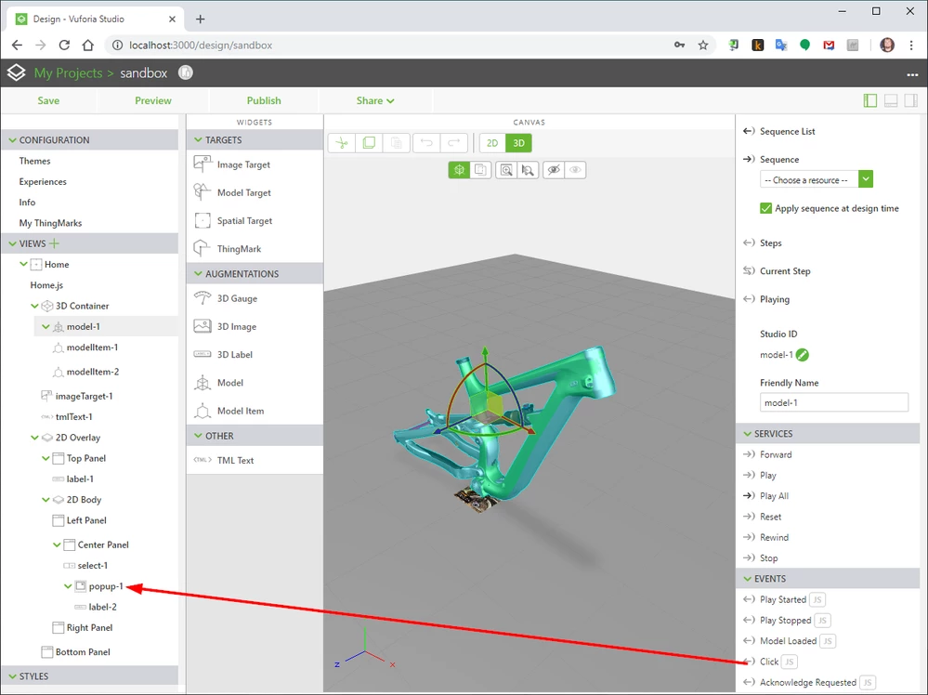This screenshot has width=928, height=695.
Task: Click the overlapping squares mate icon
Action: [480, 170]
